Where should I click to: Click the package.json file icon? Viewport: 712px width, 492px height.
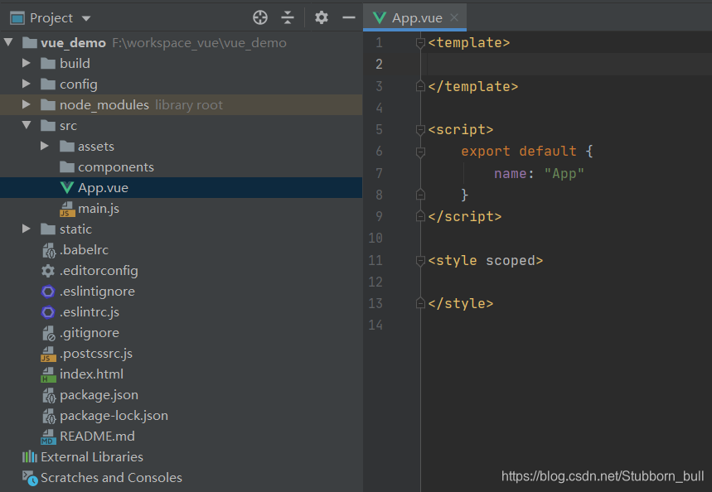(48, 395)
